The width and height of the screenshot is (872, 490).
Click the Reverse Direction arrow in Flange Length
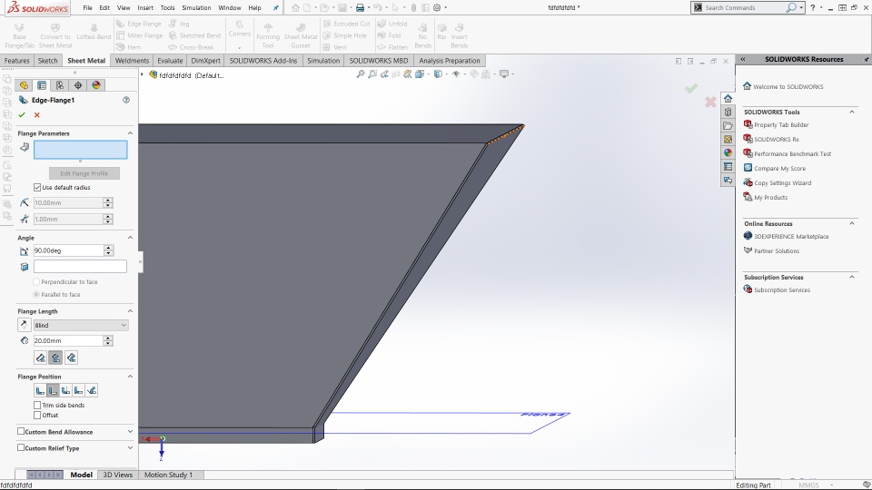(24, 325)
